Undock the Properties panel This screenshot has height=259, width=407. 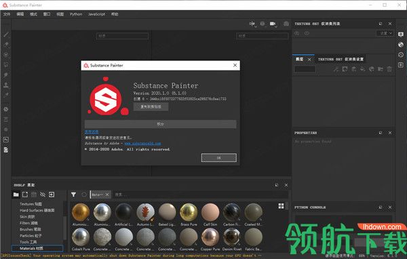click(x=381, y=133)
